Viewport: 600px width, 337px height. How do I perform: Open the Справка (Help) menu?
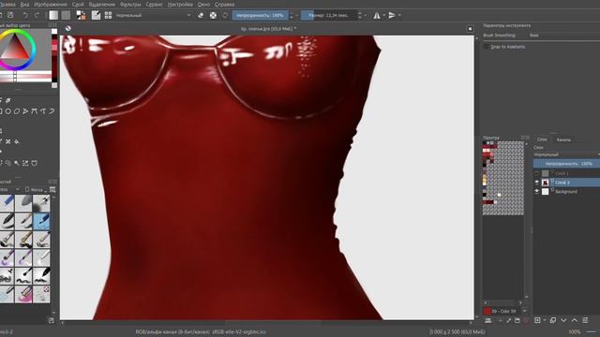click(x=225, y=4)
